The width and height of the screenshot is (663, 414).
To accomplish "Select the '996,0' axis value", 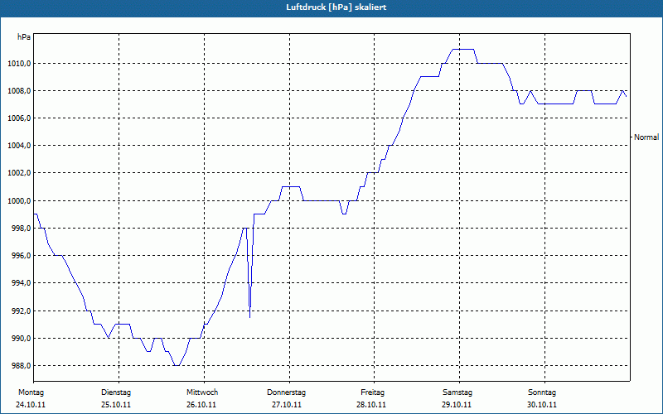I will (x=21, y=256).
